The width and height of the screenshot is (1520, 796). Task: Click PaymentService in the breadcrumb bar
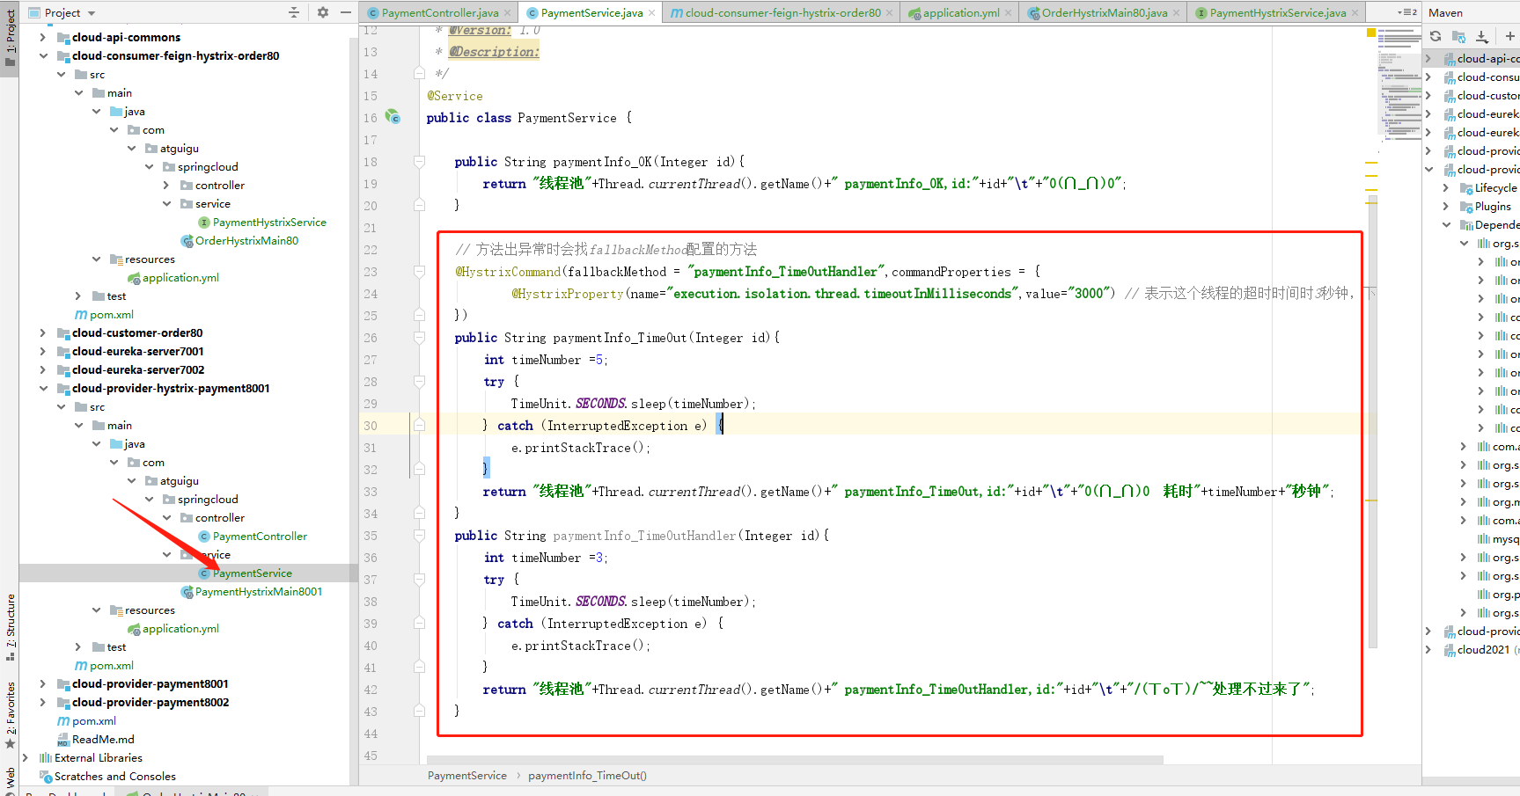(x=466, y=776)
